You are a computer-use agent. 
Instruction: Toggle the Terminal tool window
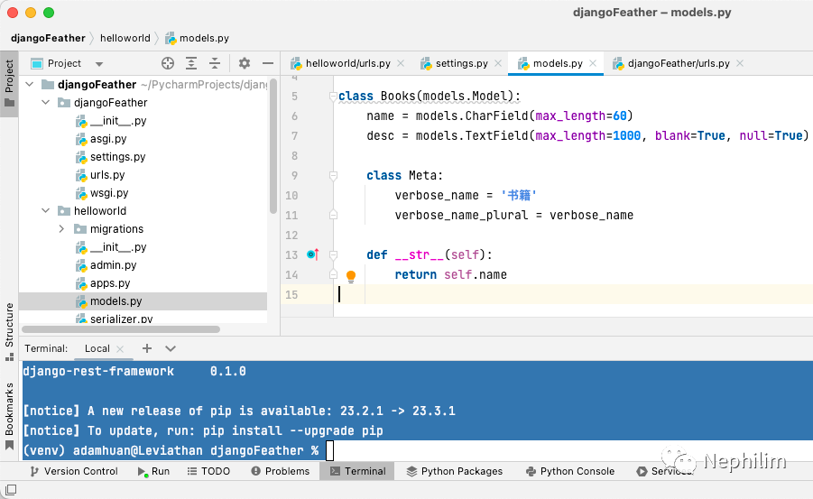(x=357, y=471)
